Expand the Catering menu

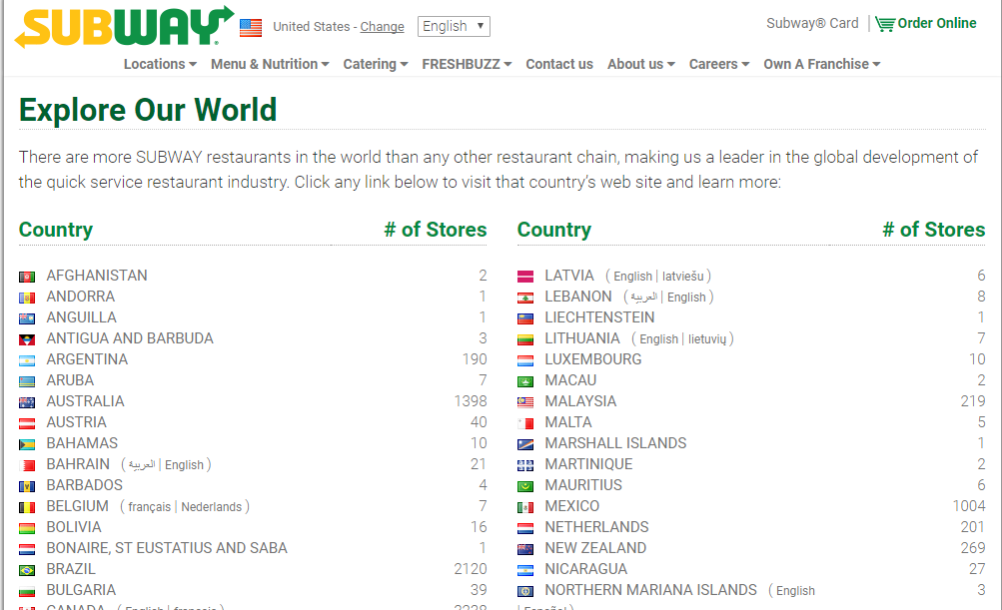click(375, 64)
